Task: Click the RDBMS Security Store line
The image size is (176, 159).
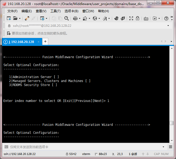Action: [33, 85]
